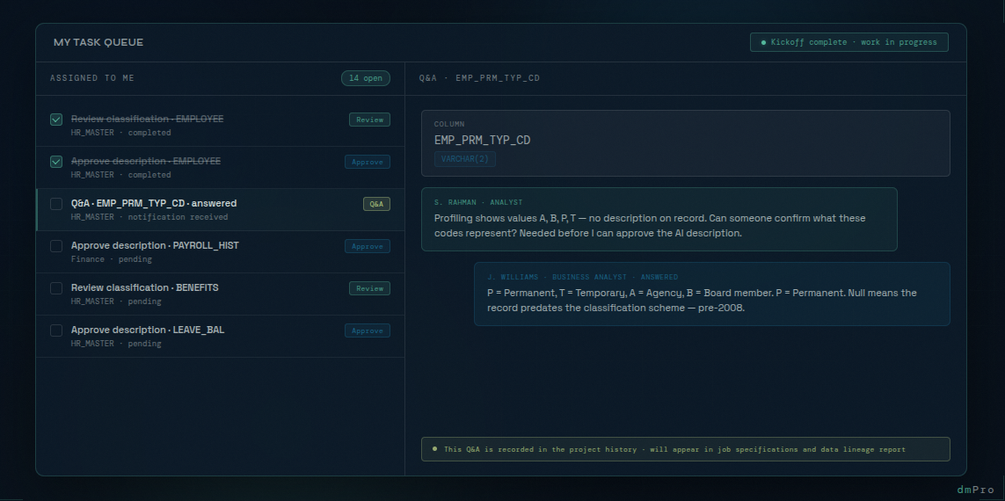
Task: Uncheck the Review classification EMPLOYEE checkbox
Action: (56, 120)
